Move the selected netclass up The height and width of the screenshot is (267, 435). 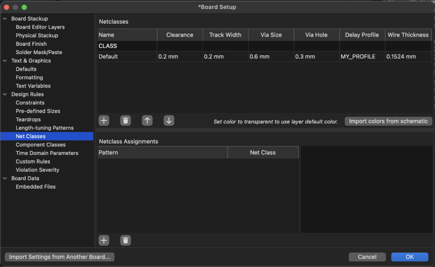pos(147,121)
